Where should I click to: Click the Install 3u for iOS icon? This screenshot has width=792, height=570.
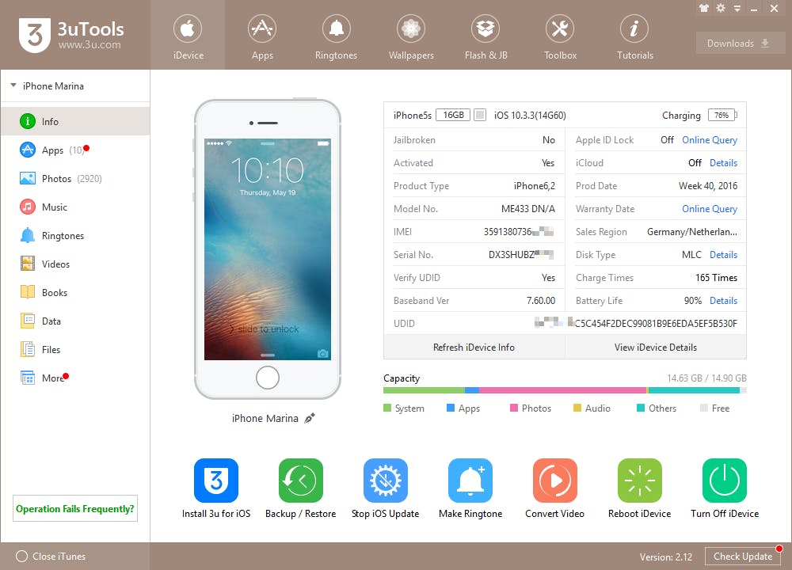pyautogui.click(x=216, y=480)
